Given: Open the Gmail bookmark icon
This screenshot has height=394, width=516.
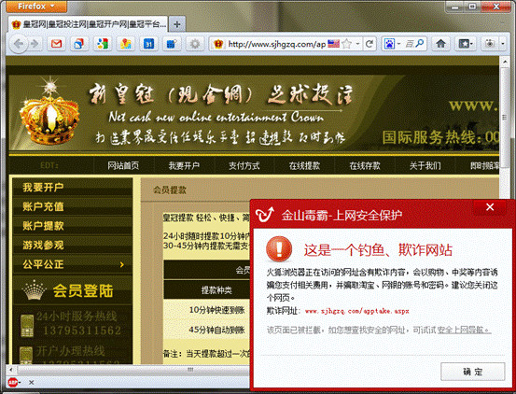Looking at the screenshot, I should [56, 44].
